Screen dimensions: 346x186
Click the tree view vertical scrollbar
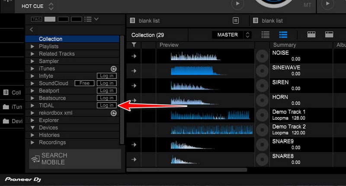coord(122,90)
